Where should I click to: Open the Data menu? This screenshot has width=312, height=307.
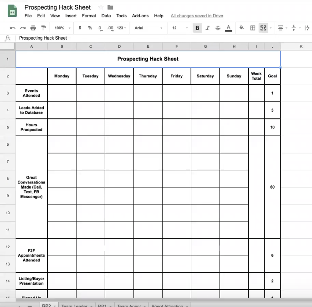click(106, 16)
